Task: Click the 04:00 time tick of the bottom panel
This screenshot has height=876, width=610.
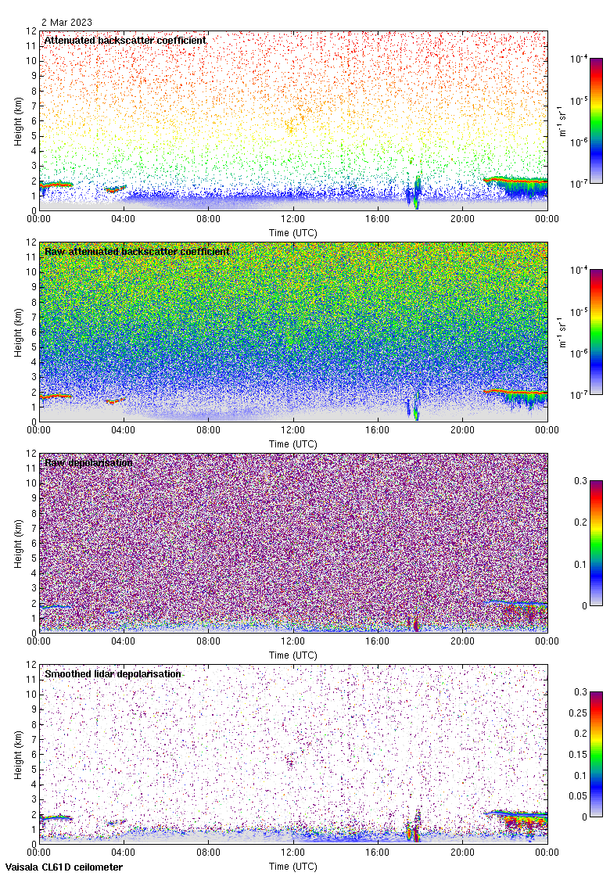Action: [123, 853]
